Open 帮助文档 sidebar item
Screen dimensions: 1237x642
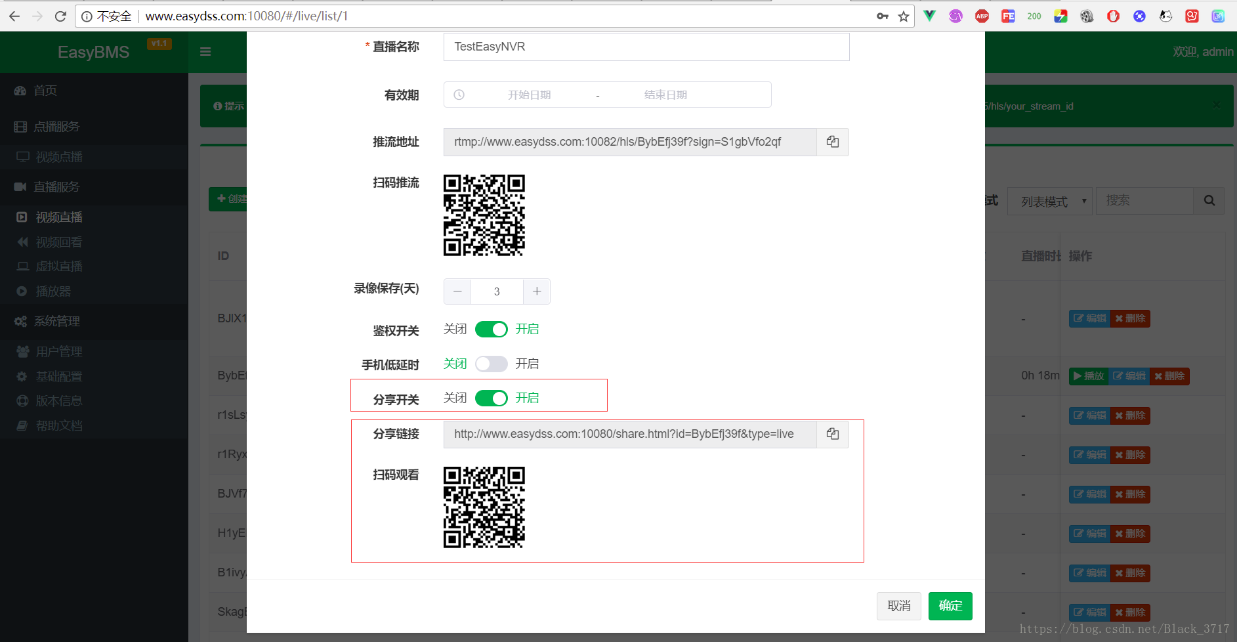tap(94, 426)
